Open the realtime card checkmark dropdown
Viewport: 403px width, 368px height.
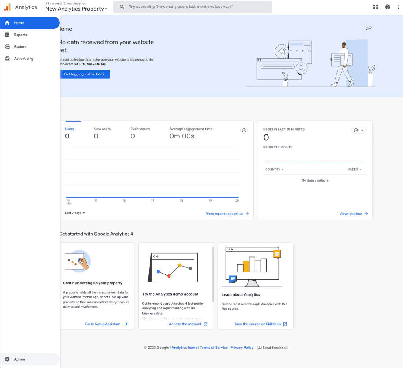[x=359, y=130]
